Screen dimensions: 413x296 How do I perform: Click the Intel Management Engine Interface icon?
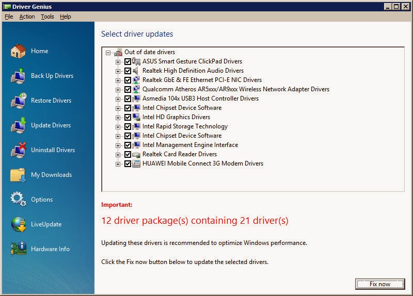click(136, 145)
